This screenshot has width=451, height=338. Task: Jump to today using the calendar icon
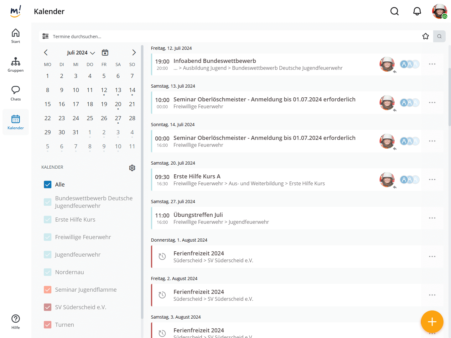105,53
